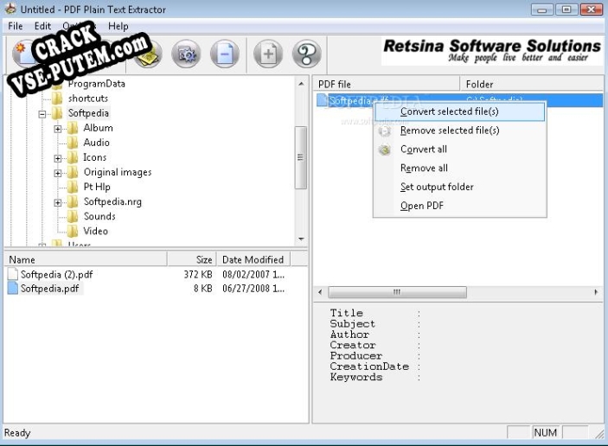608x446 pixels.
Task: Sort files by Size column header
Action: 192,259
